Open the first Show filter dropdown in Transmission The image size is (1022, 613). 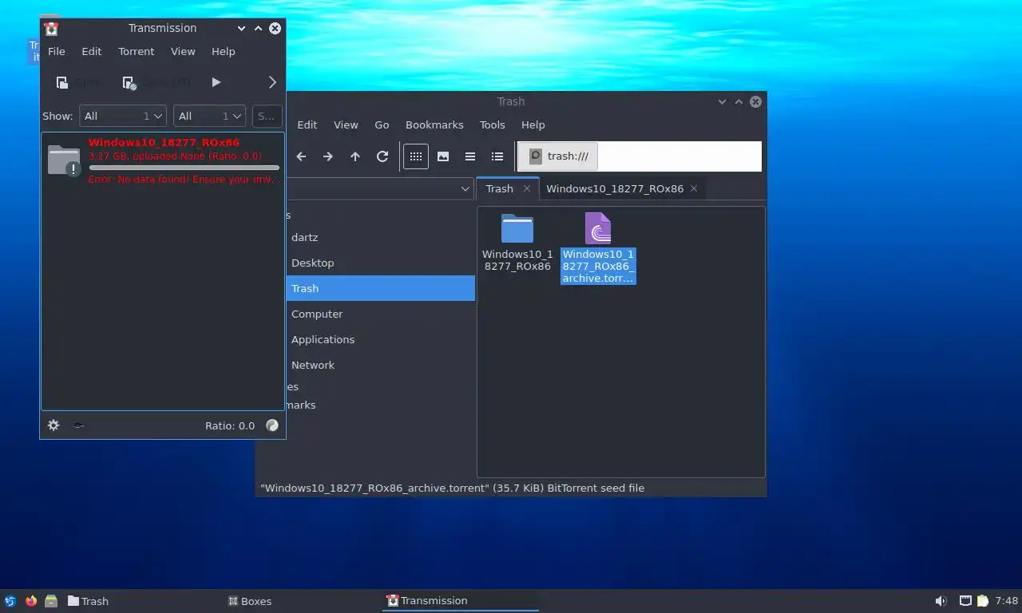pos(123,116)
